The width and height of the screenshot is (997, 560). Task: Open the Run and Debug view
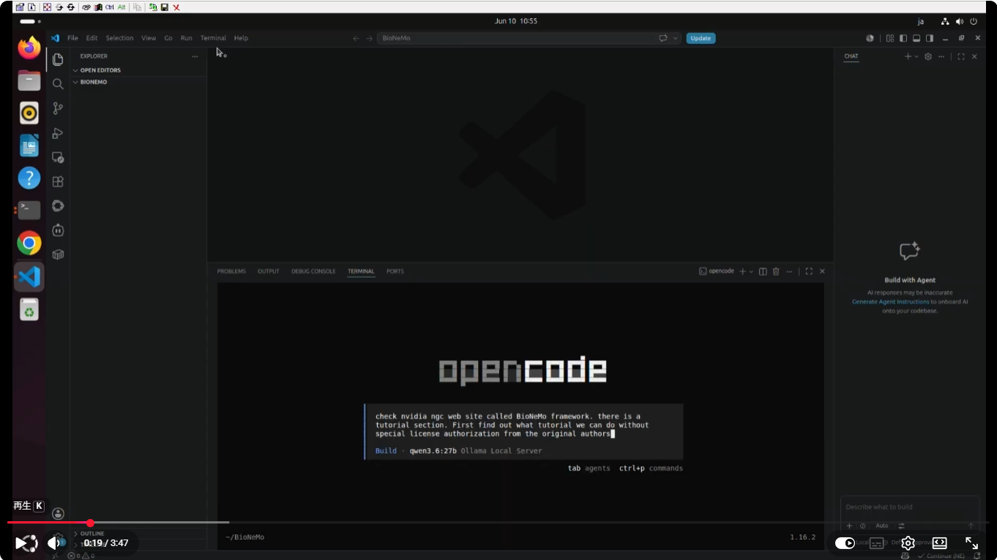[58, 133]
